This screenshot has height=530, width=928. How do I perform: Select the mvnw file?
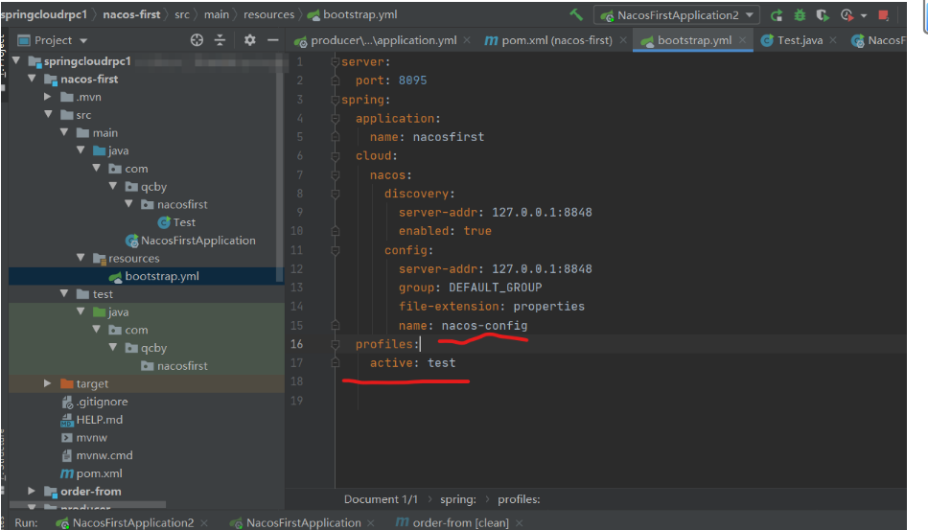click(84, 437)
